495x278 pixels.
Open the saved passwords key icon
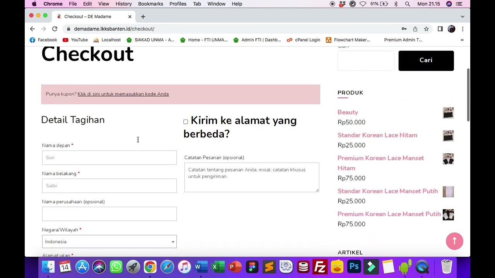click(x=404, y=29)
